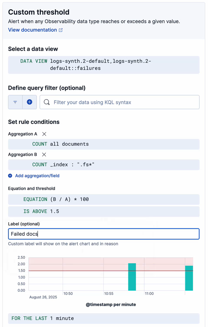Remove Aggregation A with its X icon
The height and width of the screenshot is (327, 208).
[x=44, y=134]
